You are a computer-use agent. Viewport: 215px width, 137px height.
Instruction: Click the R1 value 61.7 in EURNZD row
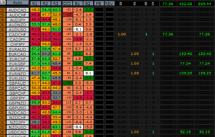35,73
